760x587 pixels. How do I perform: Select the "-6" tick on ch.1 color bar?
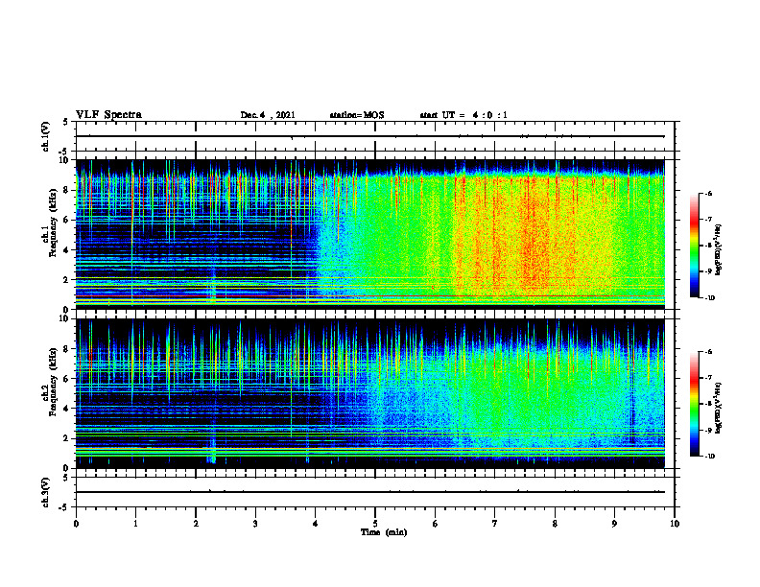point(708,193)
